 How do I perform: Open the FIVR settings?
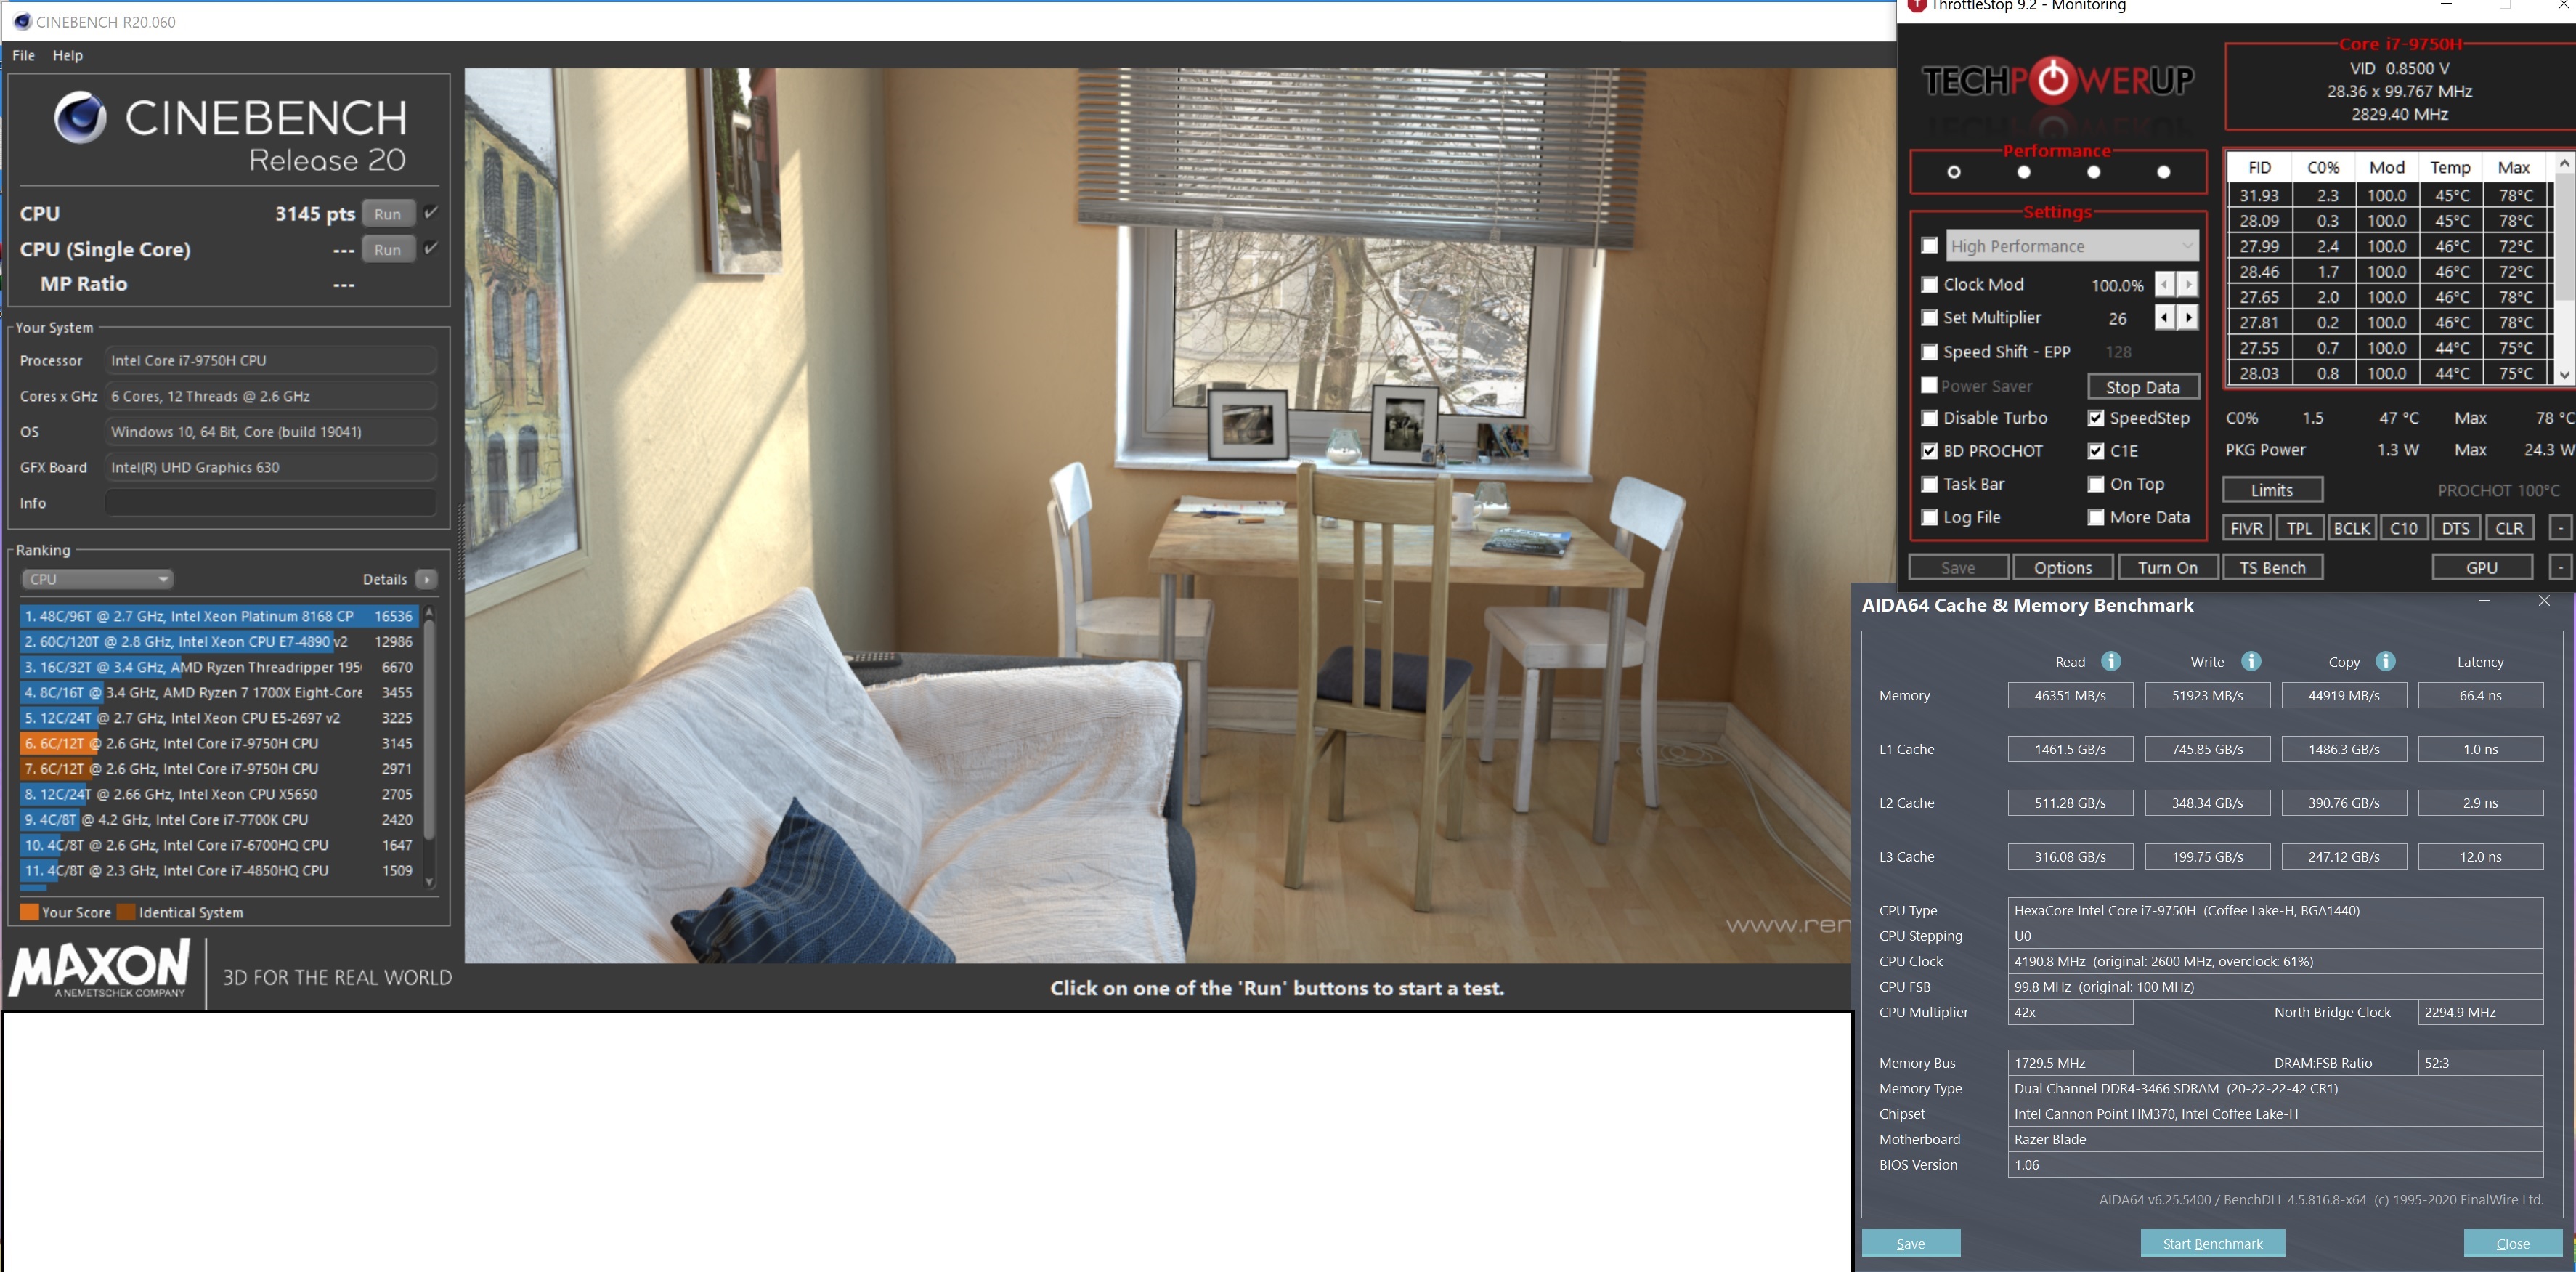(x=2247, y=528)
